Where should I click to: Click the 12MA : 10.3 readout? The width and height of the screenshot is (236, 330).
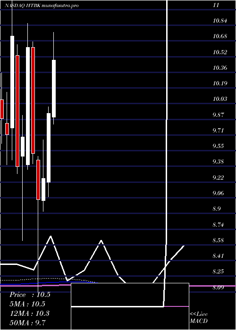coord(30,313)
